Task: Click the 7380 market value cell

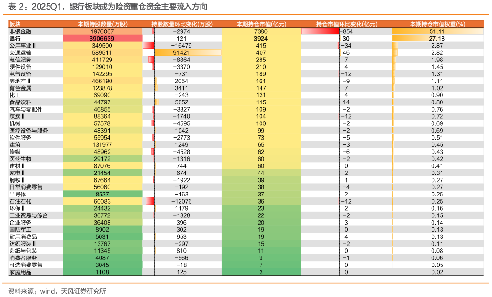Action: (261, 31)
